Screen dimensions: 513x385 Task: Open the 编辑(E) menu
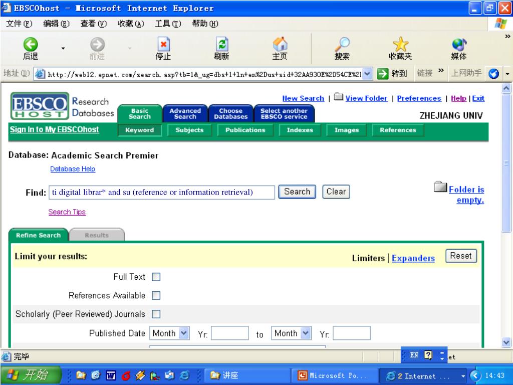click(x=56, y=24)
